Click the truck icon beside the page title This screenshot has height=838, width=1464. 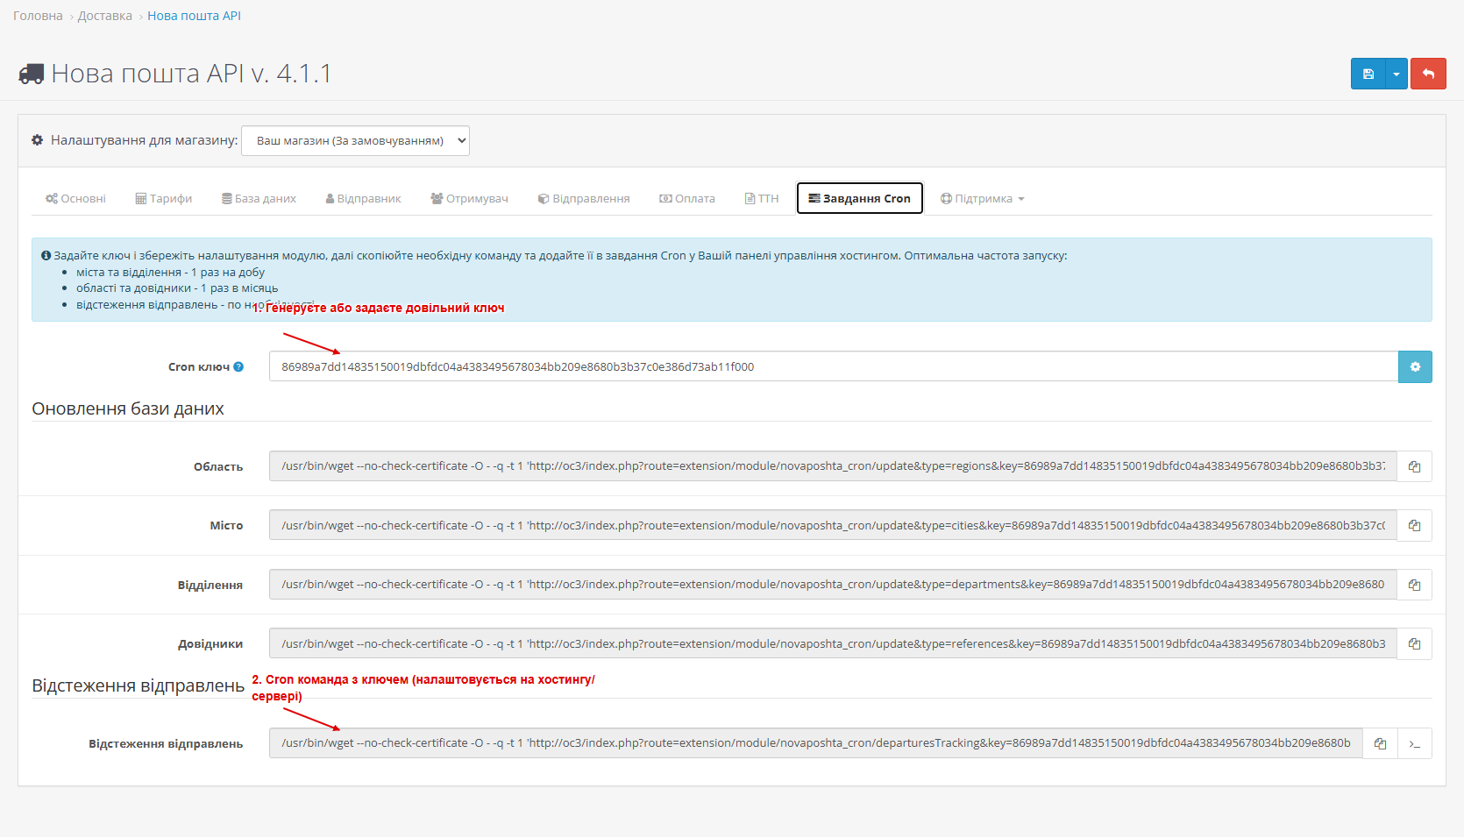(32, 74)
